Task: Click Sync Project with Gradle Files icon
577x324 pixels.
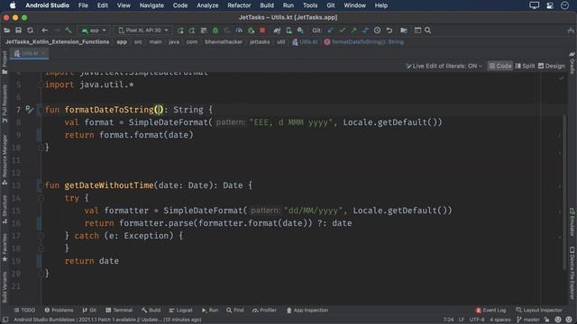Action: tap(277, 31)
